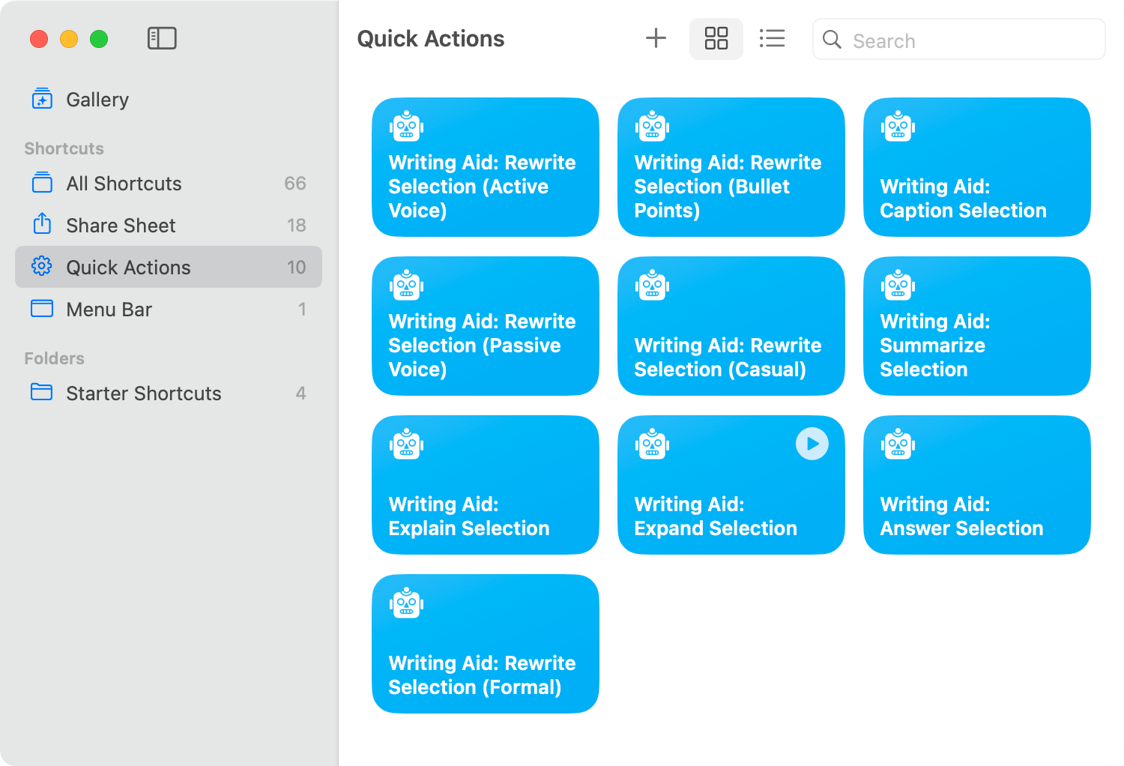Toggle the sidebar visibility icon

coord(162,38)
